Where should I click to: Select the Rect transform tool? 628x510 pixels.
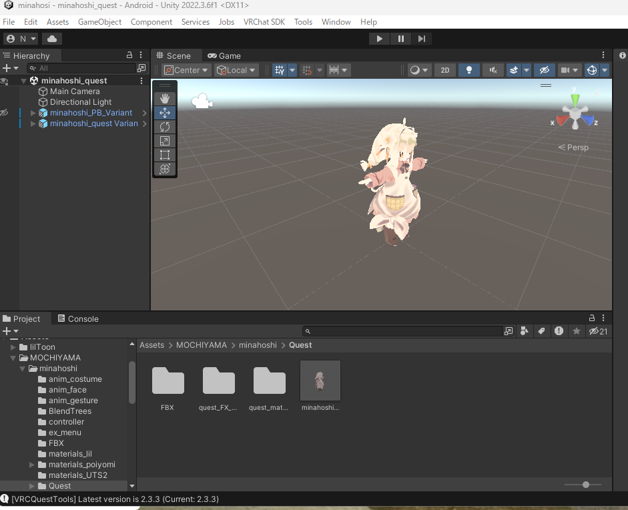pyautogui.click(x=165, y=155)
